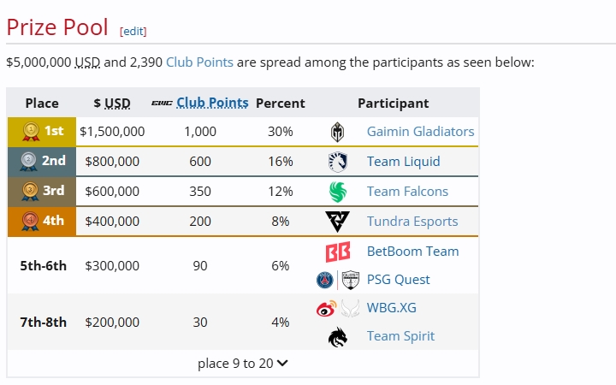Screen dimensions: 616x385
Task: Open the Tundra Esports team page
Action: (412, 222)
